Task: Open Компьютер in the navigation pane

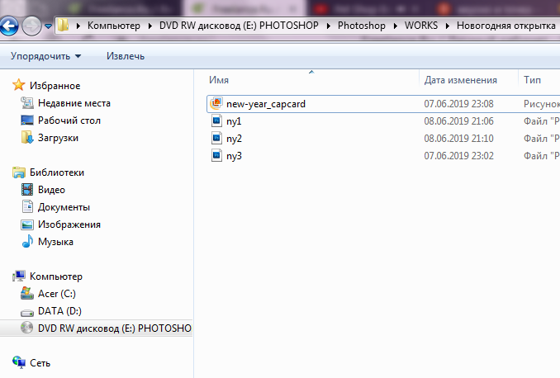Action: tap(56, 276)
